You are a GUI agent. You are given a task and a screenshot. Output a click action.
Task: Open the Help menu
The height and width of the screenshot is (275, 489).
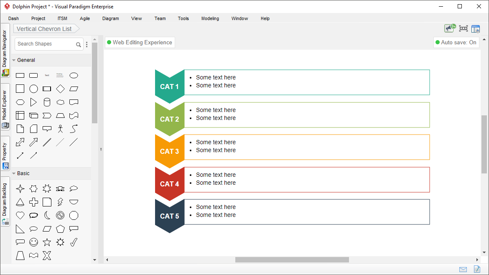265,18
